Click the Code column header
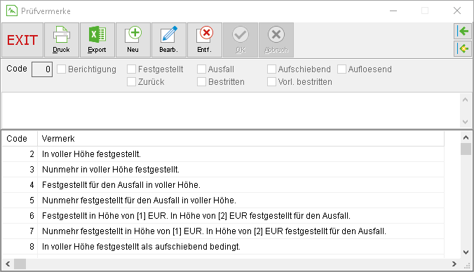This screenshot has height=272, width=474. [x=20, y=139]
